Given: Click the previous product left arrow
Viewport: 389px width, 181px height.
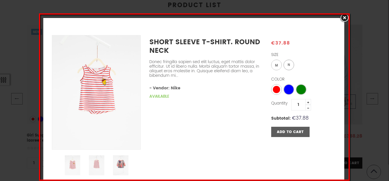Looking at the screenshot, I should tap(17, 99).
